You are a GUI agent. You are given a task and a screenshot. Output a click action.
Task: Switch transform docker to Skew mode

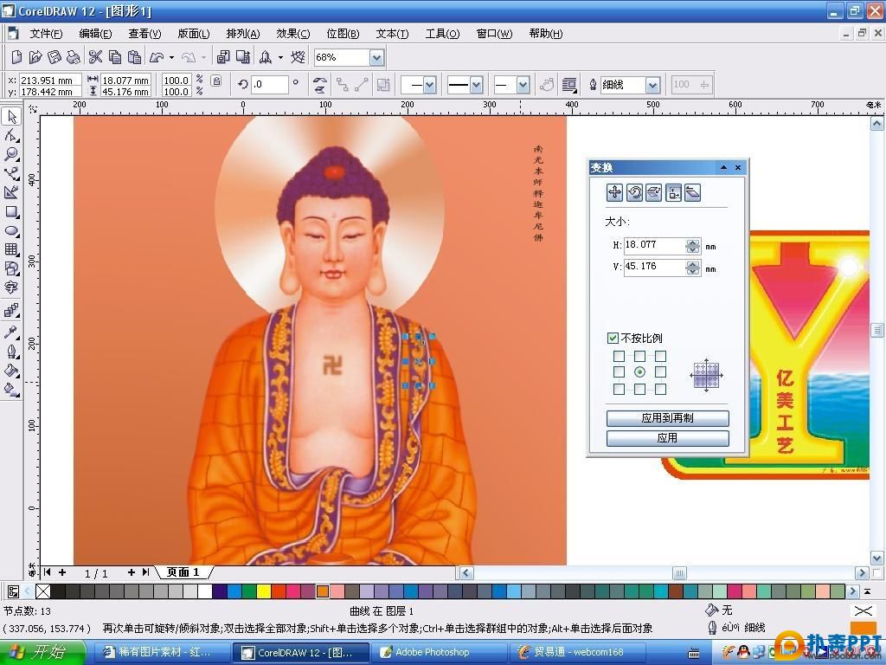[x=693, y=193]
